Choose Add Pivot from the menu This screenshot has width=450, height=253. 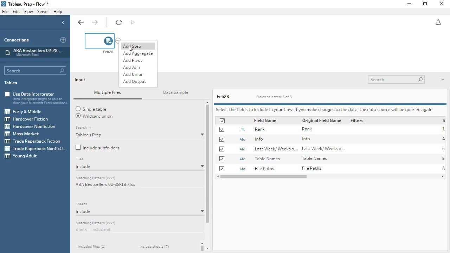(x=138, y=60)
